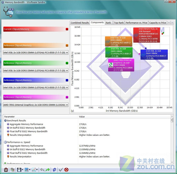Click the options clipboard icon in bottom toolbar
Image resolution: width=177 pixels, height=174 pixels.
point(6,170)
